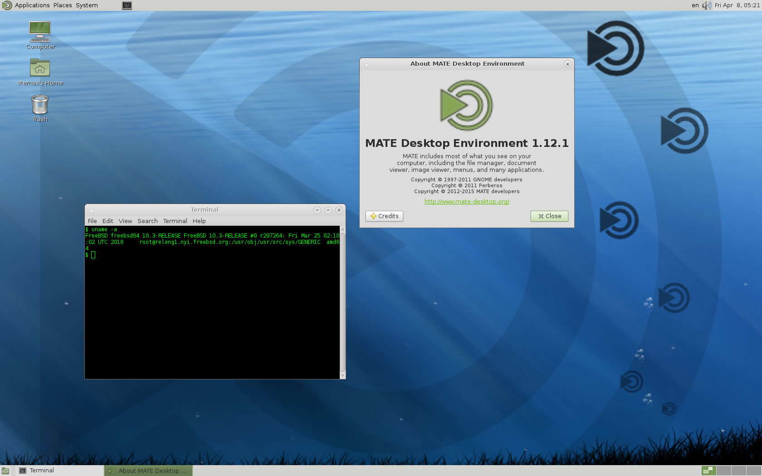Click the Terminal window menu dot icon
The image size is (762, 476).
point(91,211)
